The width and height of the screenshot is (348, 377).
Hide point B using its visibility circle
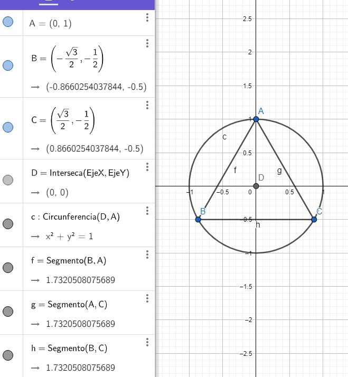point(8,66)
